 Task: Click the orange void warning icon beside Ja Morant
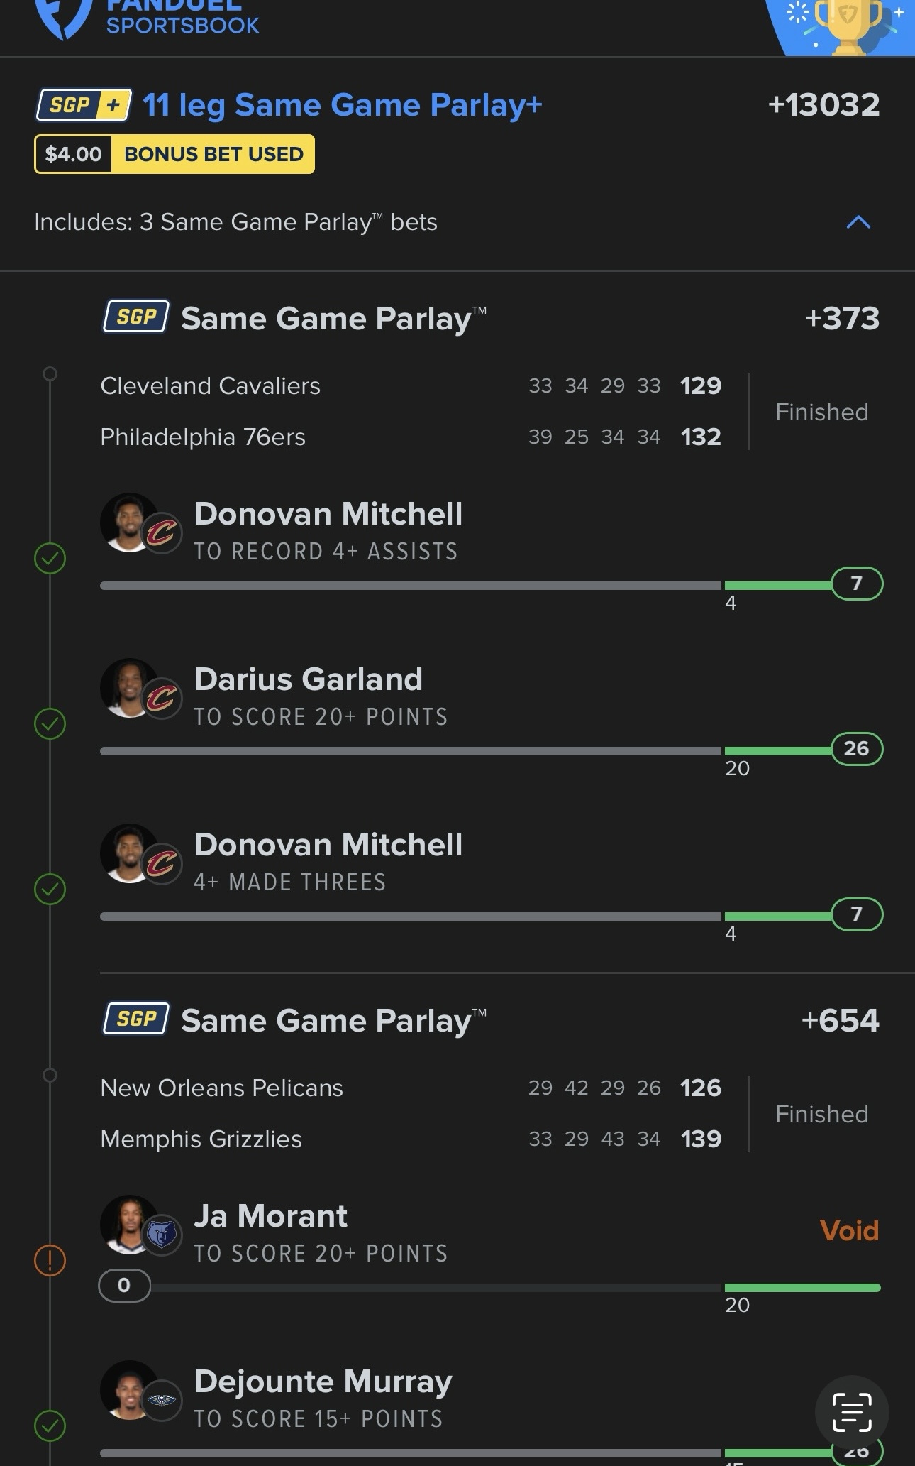50,1261
